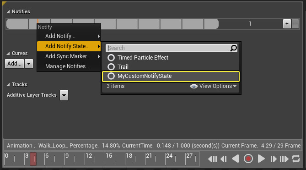Click the red scrub handle on the timeline

coord(33,159)
